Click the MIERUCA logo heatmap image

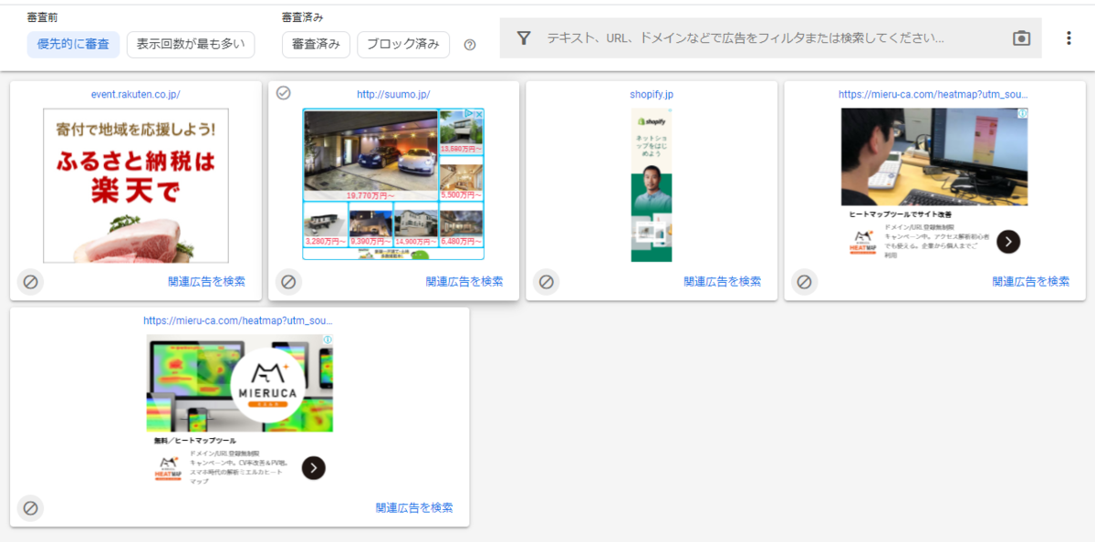[239, 383]
